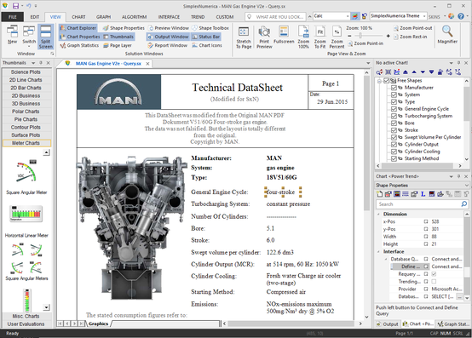The height and width of the screenshot is (338, 472).
Task: Uncheck the Requery property checkbox
Action: coord(434,274)
